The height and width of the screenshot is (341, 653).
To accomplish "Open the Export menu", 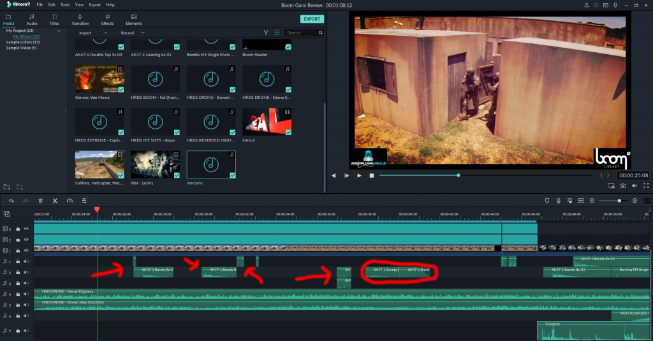I will [x=95, y=5].
